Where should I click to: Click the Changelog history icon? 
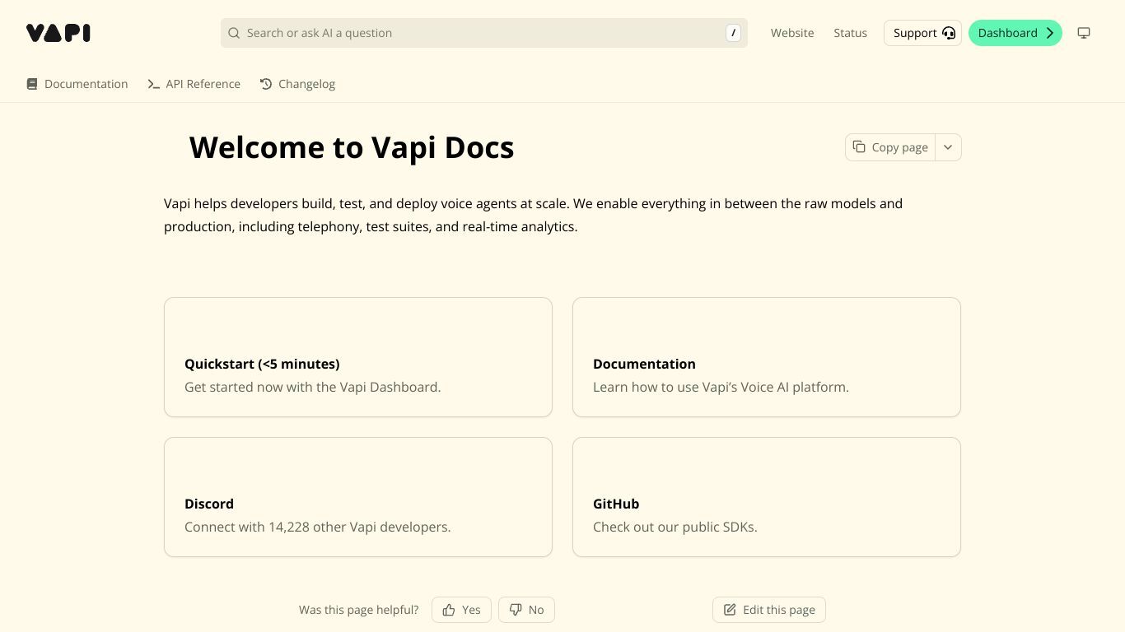coord(266,84)
